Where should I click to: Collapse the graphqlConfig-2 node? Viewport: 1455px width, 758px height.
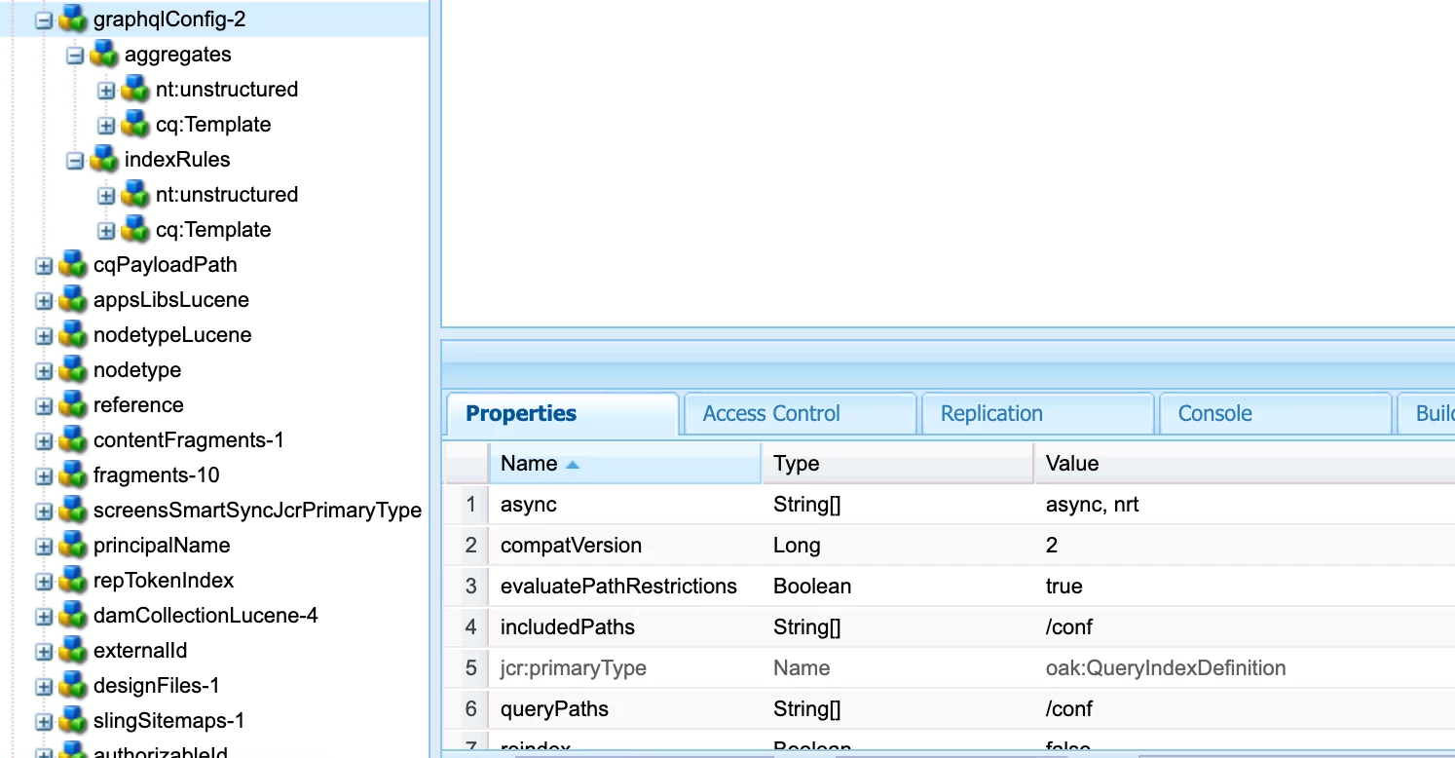tap(44, 20)
